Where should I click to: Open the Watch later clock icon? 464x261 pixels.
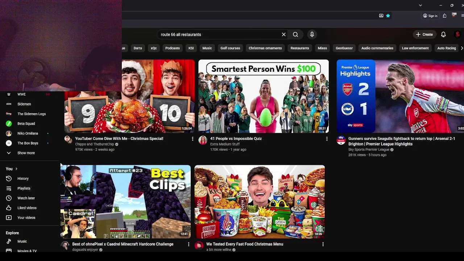[9, 198]
